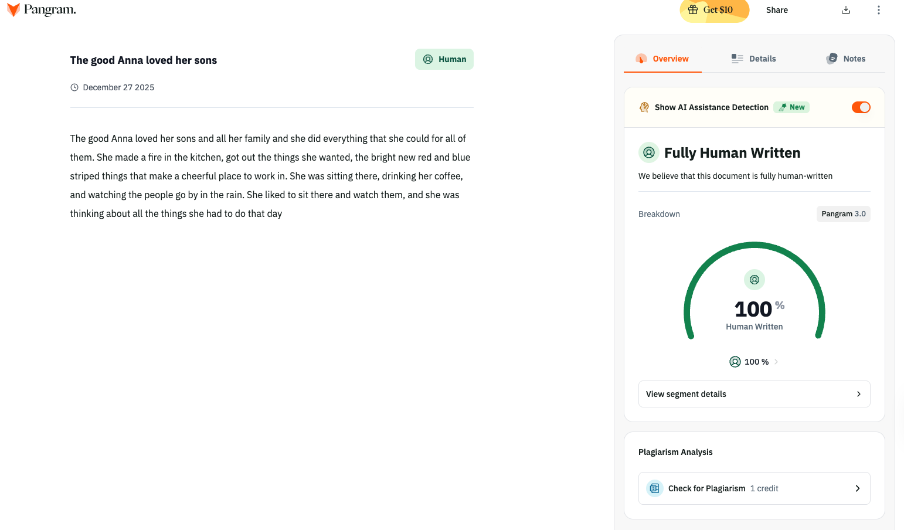Select the Overview tab
The image size is (904, 530).
tap(662, 59)
